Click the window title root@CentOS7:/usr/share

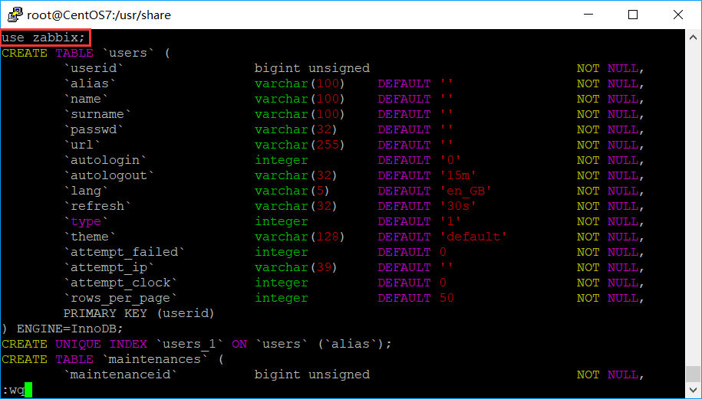point(99,15)
